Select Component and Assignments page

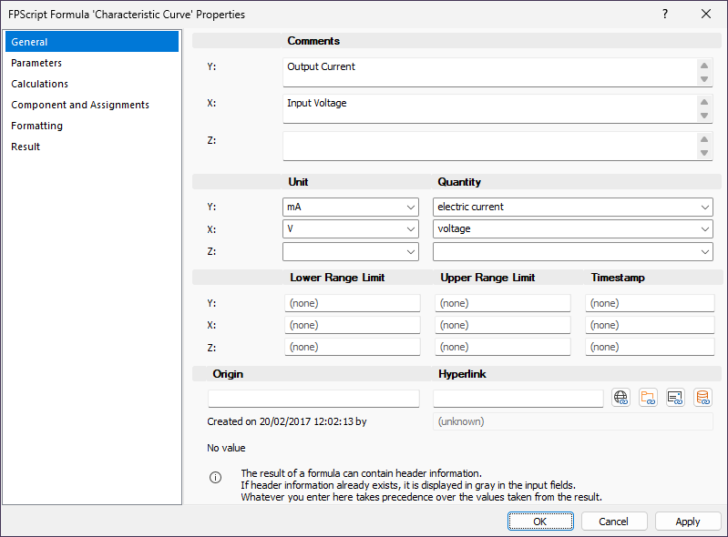[x=80, y=105]
